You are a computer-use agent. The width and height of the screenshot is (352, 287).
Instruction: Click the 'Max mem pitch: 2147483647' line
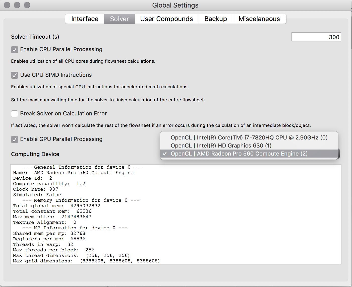pyautogui.click(x=52, y=217)
